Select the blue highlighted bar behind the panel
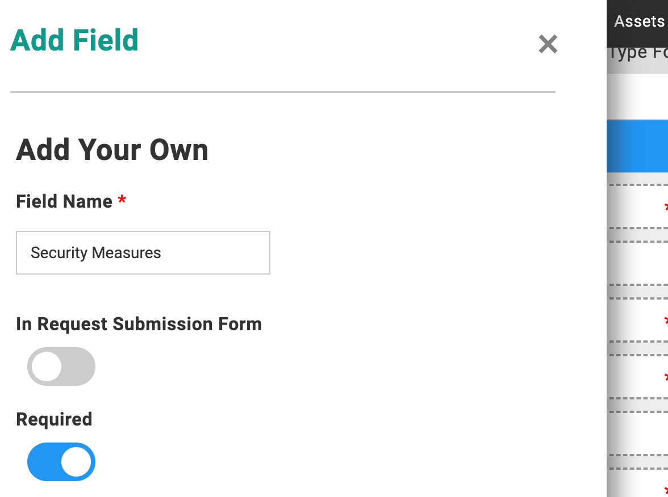668x497 pixels. coord(637,146)
